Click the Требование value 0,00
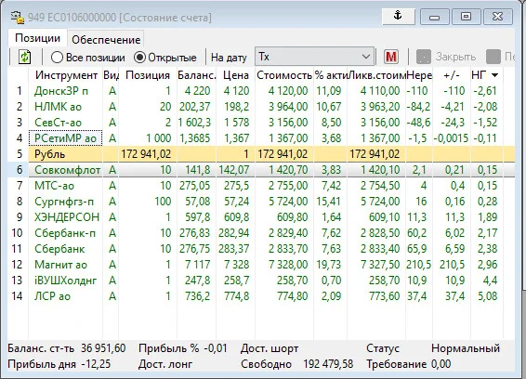 pyautogui.click(x=441, y=364)
